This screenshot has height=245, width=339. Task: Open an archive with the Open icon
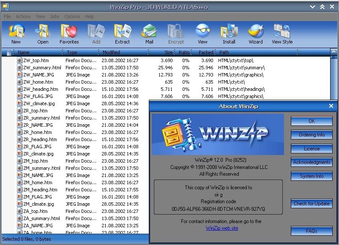[x=43, y=31]
